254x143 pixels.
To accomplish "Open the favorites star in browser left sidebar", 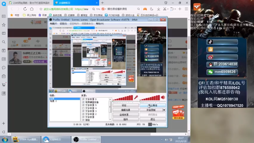I will [x=4, y=25].
